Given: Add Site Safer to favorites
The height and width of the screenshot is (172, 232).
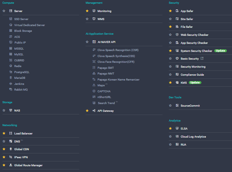Looking at the screenshot, I should (x=170, y=19).
